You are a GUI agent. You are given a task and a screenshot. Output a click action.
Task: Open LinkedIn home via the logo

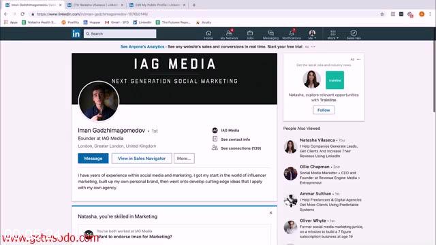coord(76,34)
